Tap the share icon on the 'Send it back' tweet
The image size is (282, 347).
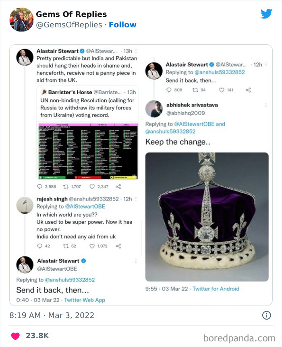pos(249,89)
